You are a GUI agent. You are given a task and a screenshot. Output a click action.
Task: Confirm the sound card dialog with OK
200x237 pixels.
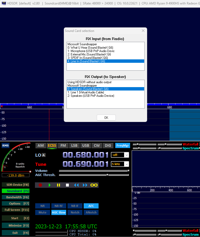tap(106, 118)
